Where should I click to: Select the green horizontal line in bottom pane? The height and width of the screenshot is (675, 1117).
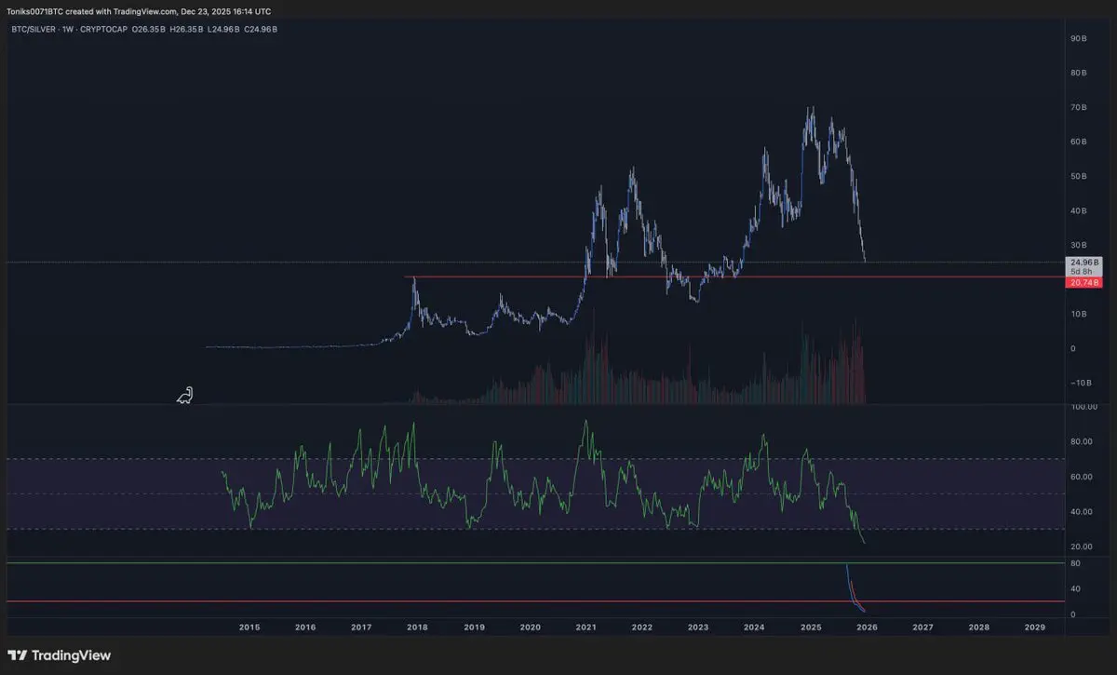tap(534, 562)
